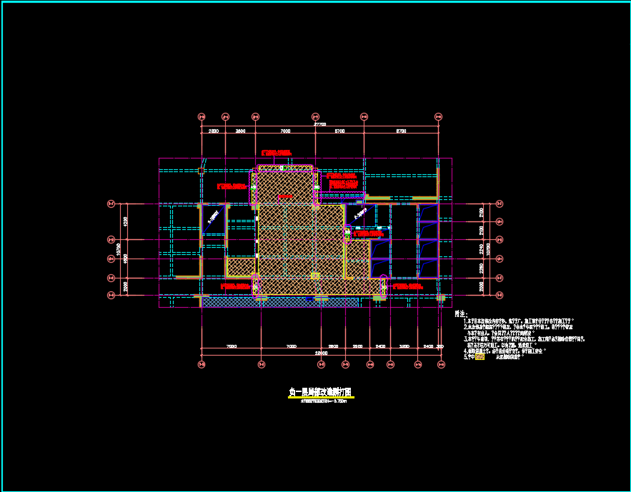
Task: Click the bottom-left grid axis bubble
Action: (x=202, y=364)
